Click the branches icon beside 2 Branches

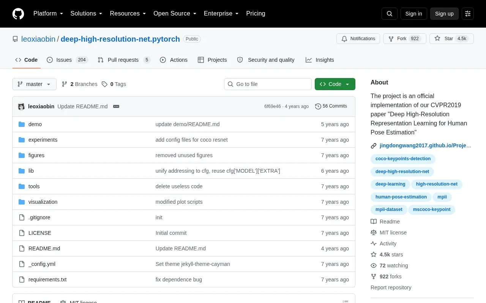[65, 84]
